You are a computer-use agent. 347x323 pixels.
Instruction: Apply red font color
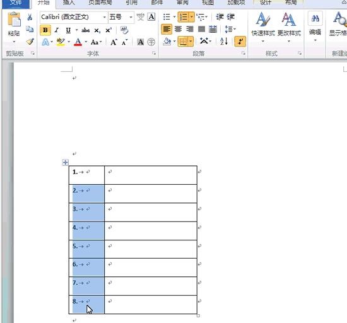[x=78, y=42]
